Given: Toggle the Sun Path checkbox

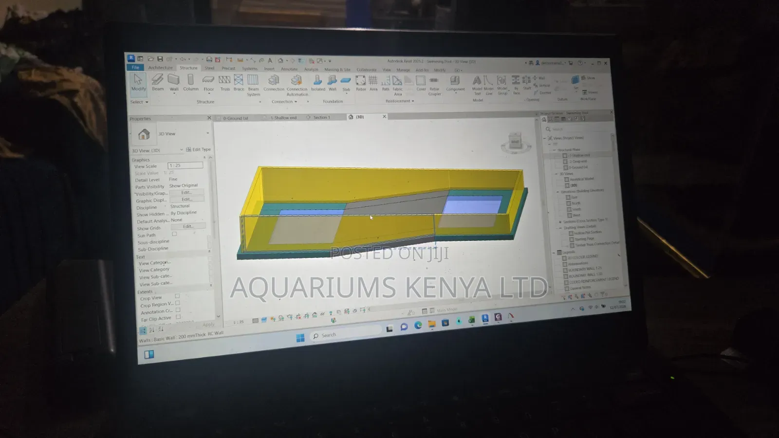Looking at the screenshot, I should [174, 234].
